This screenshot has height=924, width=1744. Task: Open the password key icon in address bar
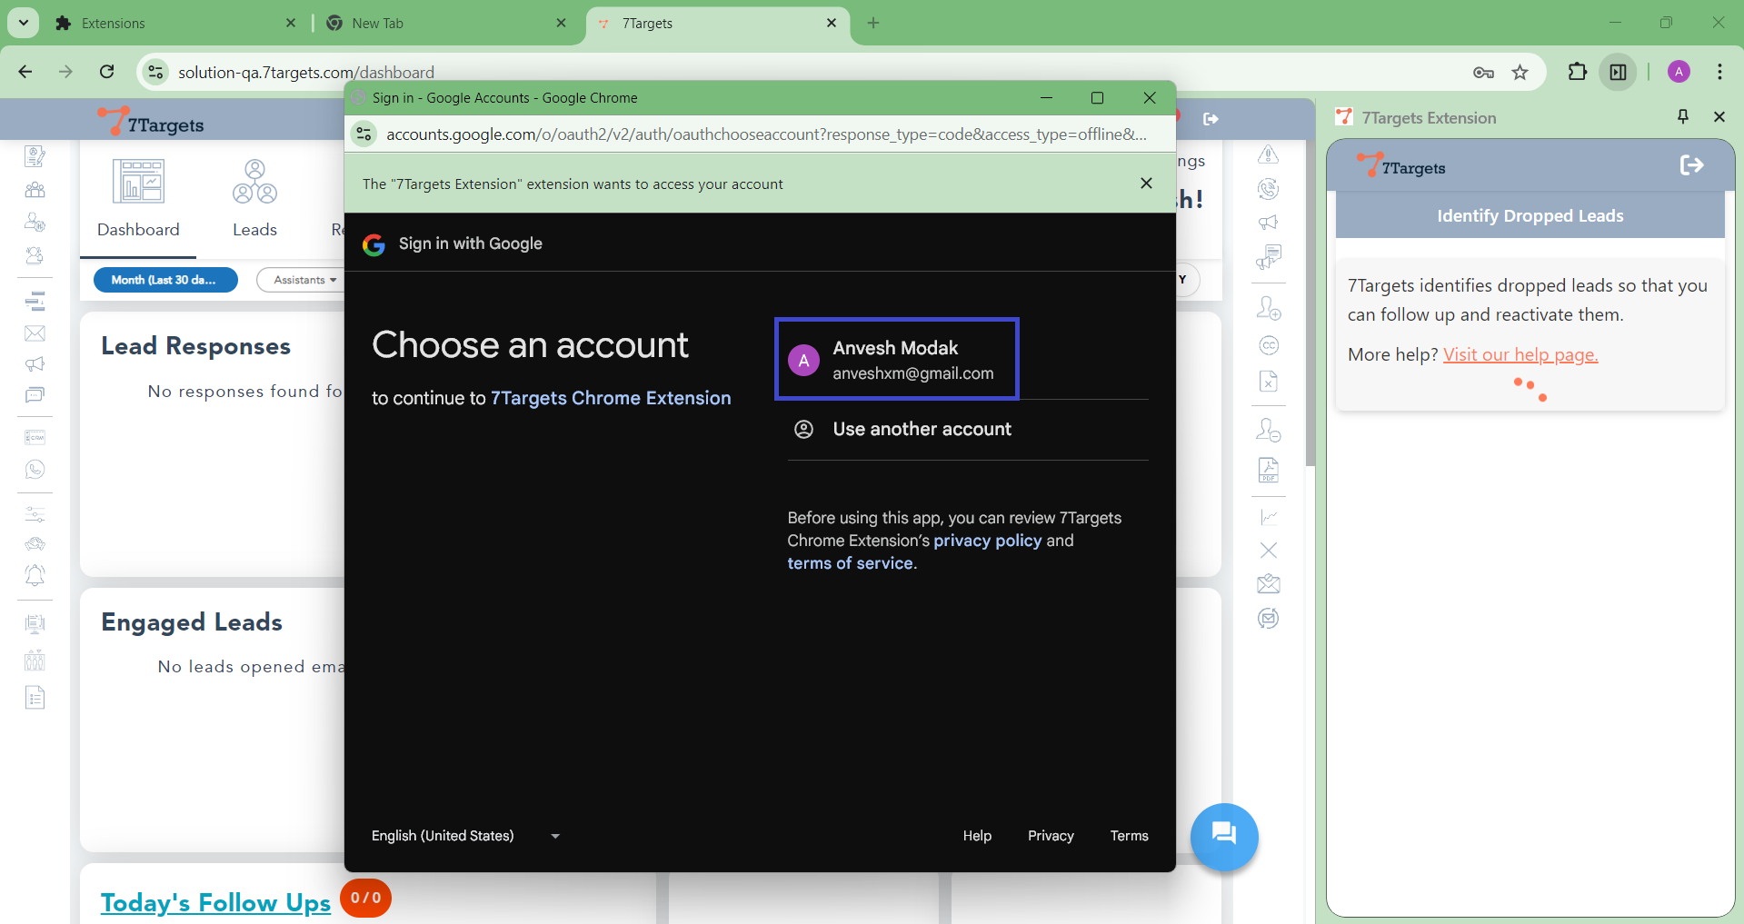[x=1483, y=73]
